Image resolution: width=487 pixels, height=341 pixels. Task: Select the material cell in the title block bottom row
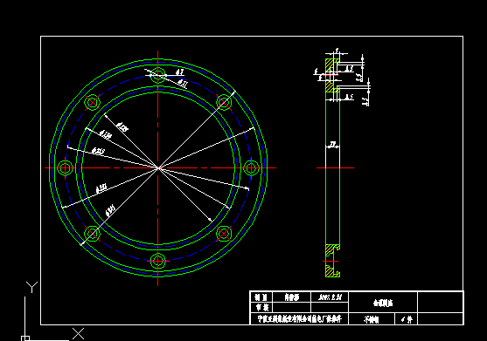(x=372, y=319)
